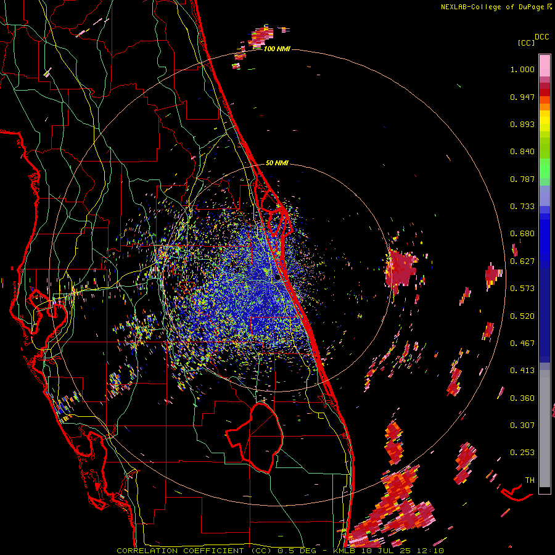Viewport: 555px width, 555px height.
Task: Click the TH threshold label
Action: click(530, 480)
